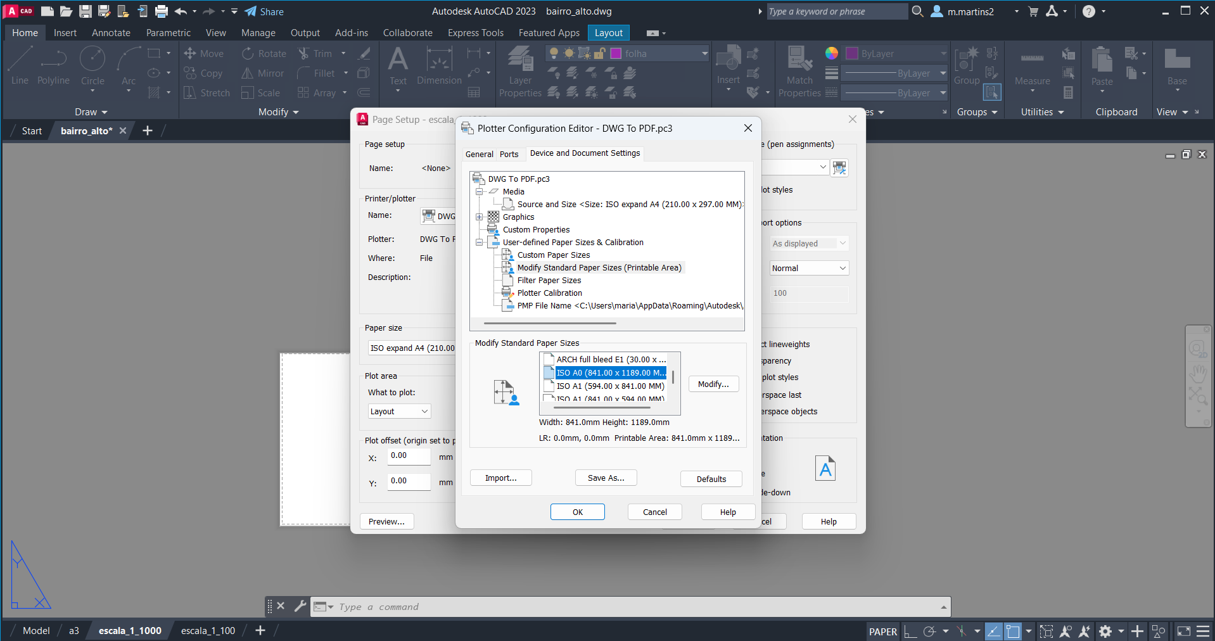The width and height of the screenshot is (1215, 641).
Task: Click the Paste clipboard icon
Action: 1102,66
